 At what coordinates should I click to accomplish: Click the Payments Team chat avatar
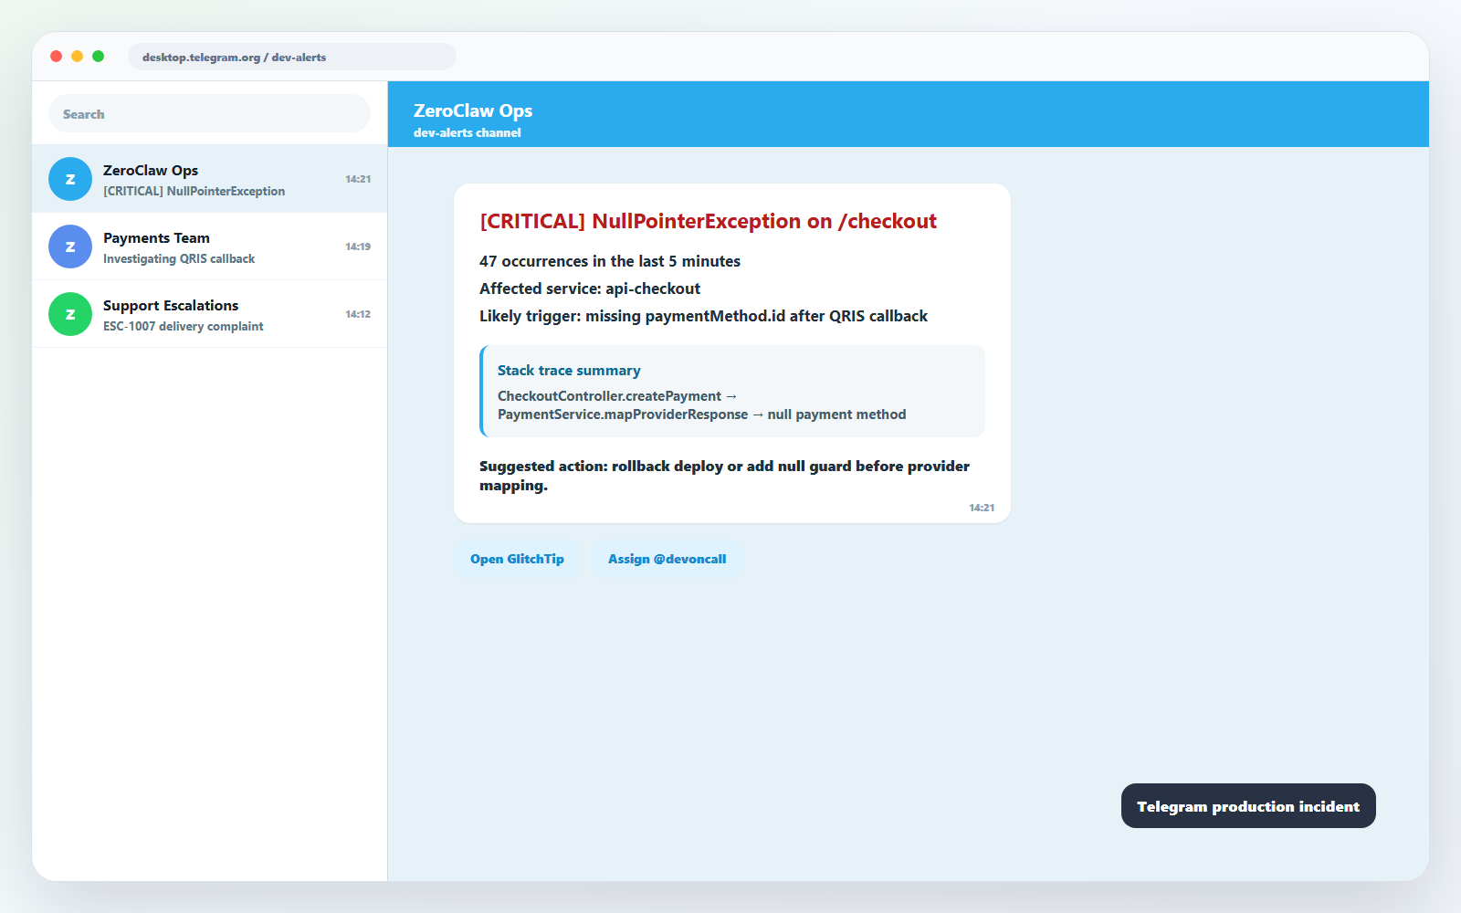tap(70, 247)
